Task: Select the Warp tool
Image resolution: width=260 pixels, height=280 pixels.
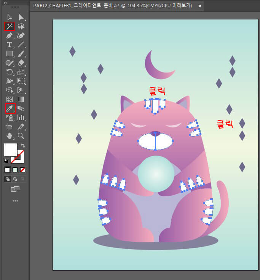Action: [x=10, y=81]
